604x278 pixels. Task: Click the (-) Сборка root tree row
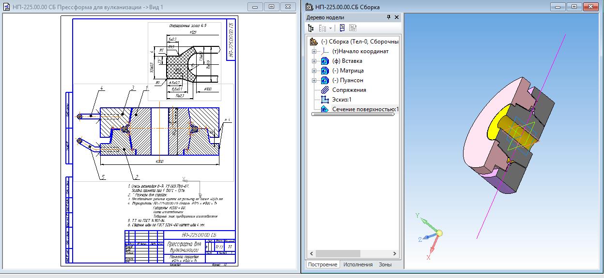point(360,42)
